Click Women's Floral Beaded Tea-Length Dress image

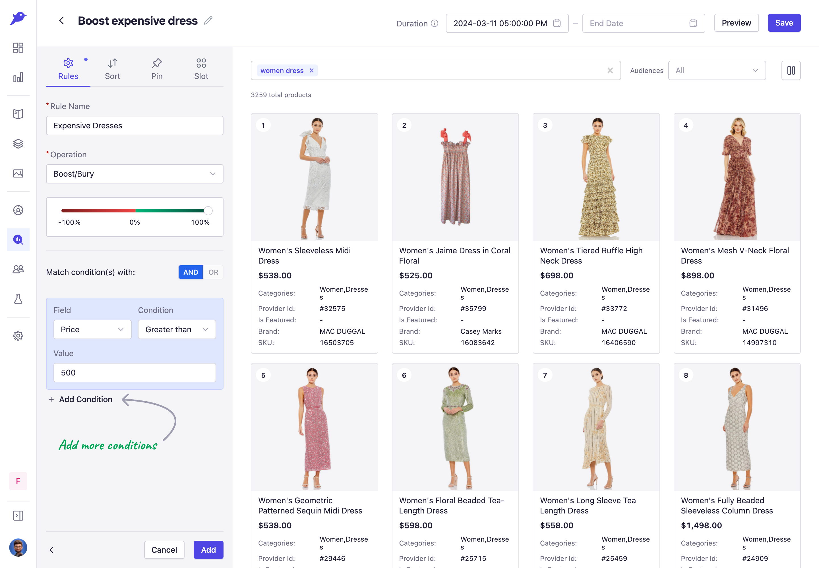[x=455, y=427]
